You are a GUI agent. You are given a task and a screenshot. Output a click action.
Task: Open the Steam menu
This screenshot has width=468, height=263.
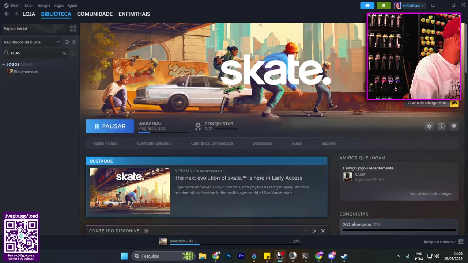(15, 5)
